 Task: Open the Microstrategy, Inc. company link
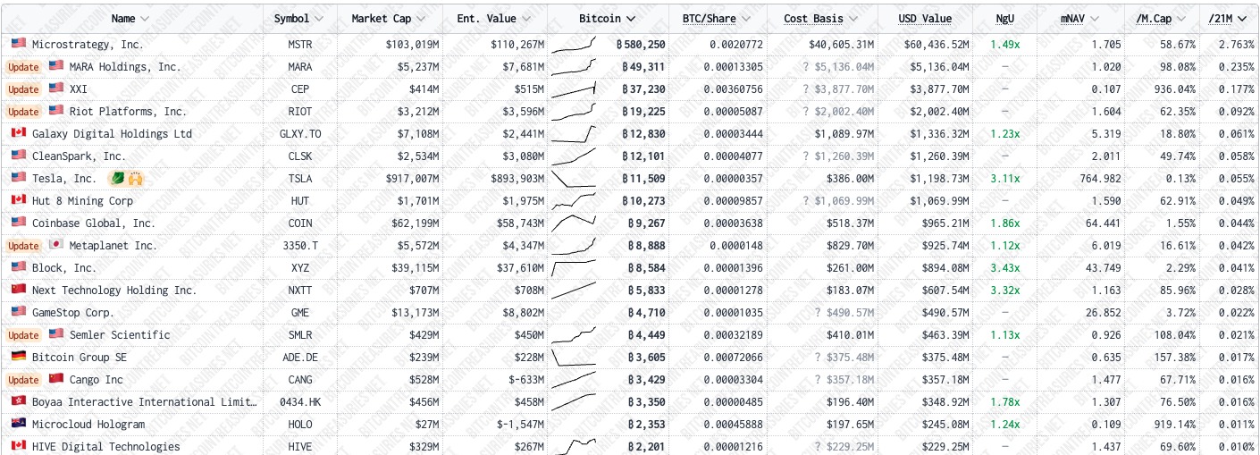pyautogui.click(x=88, y=44)
